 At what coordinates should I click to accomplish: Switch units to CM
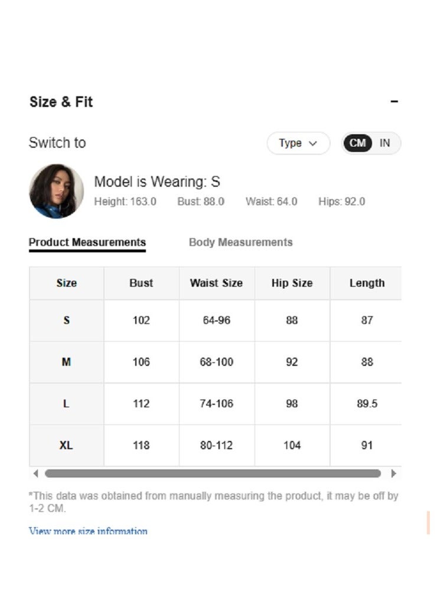point(357,143)
